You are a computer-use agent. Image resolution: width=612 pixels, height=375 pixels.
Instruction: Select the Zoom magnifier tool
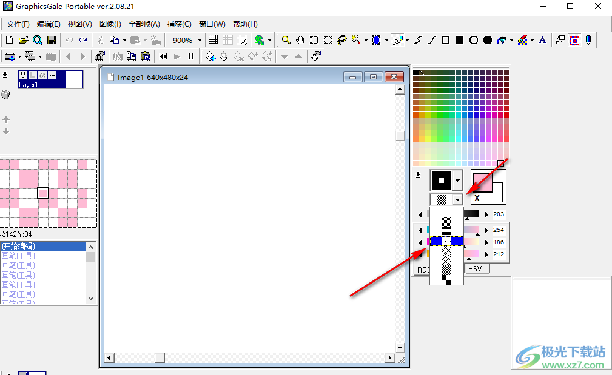point(286,40)
